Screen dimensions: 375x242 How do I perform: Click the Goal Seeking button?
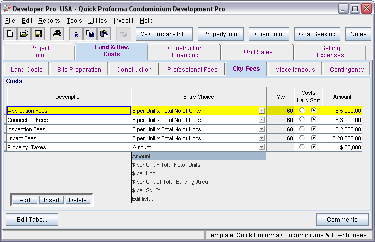(317, 34)
